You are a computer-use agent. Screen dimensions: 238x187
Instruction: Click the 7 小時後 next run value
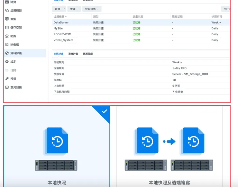tap(178, 92)
